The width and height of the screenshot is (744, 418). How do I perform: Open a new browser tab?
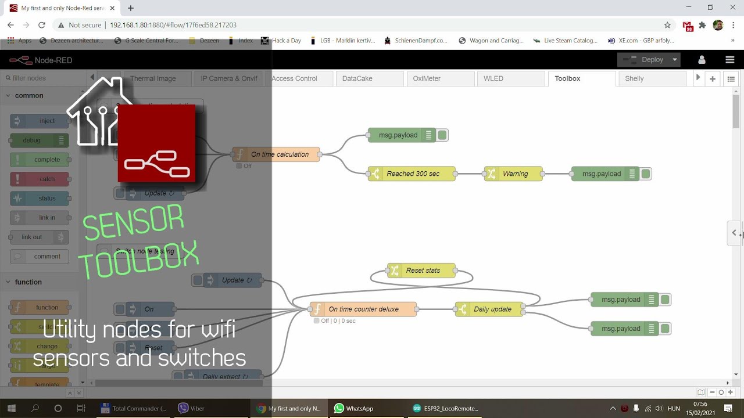(131, 8)
